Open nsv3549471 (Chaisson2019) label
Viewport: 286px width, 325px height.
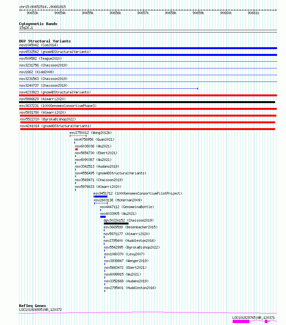tap(99, 180)
